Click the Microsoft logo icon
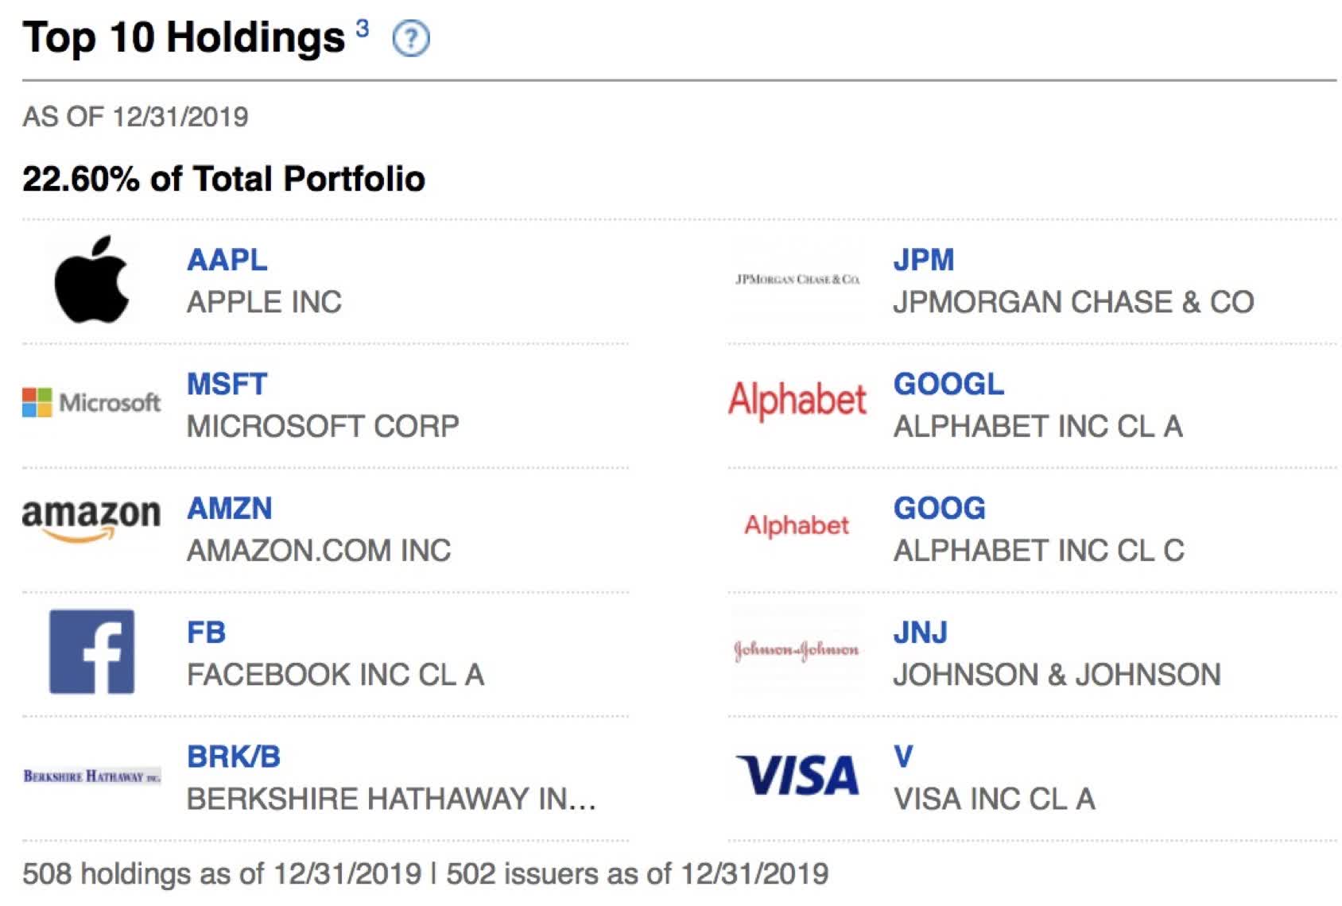Viewport: 1342px width, 906px height. click(90, 401)
